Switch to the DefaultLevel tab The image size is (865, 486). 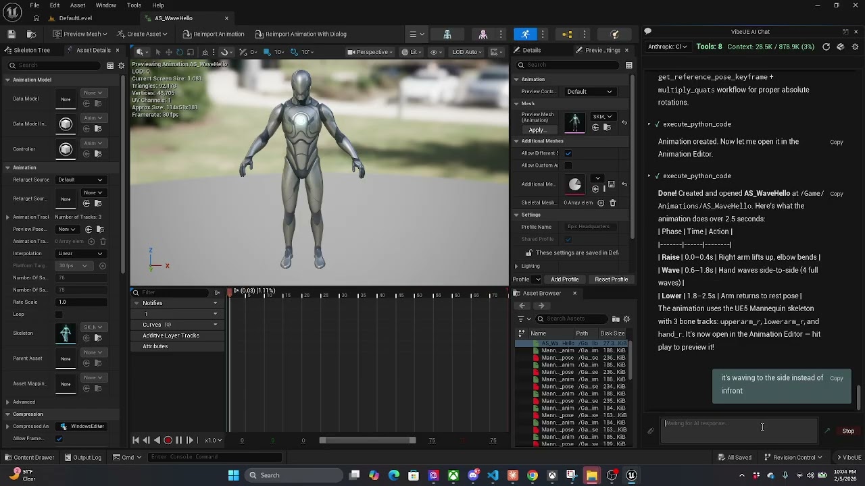(76, 18)
